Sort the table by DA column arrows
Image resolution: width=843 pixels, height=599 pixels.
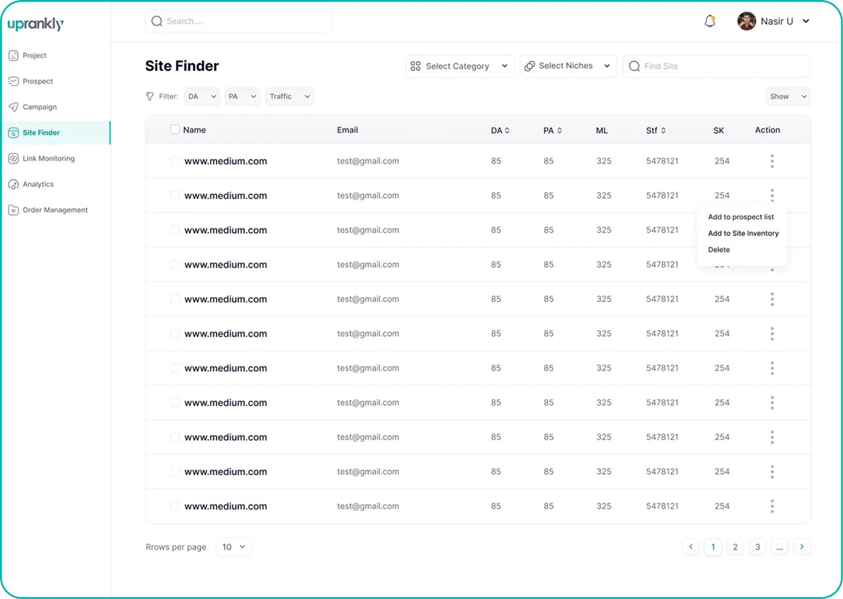507,130
